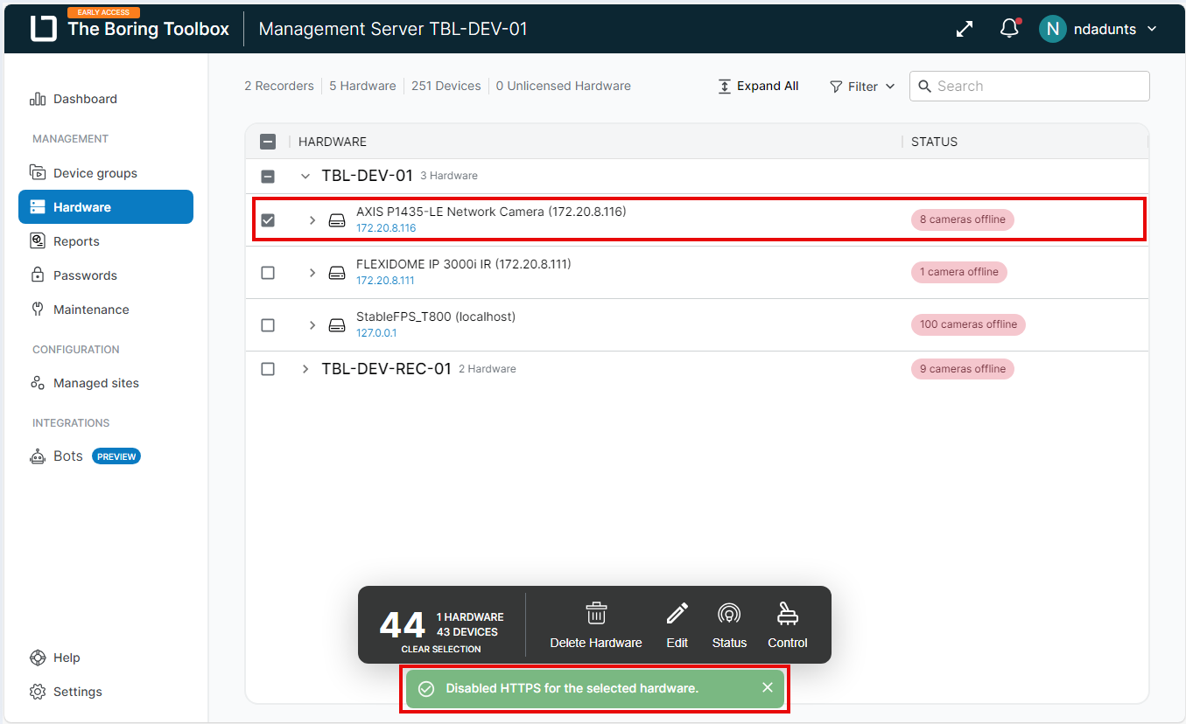
Task: Select the TBL-DEV-REC-01 recorder checkbox
Action: click(268, 369)
